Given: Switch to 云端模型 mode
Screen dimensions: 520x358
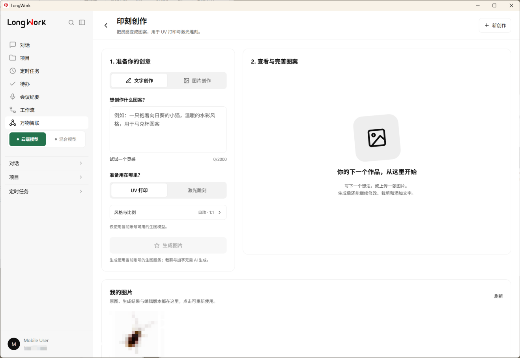Looking at the screenshot, I should [28, 139].
